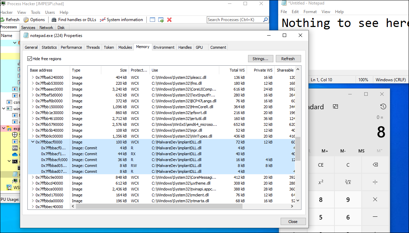The height and width of the screenshot is (233, 409).
Task: Open the Users menu
Action: point(50,12)
